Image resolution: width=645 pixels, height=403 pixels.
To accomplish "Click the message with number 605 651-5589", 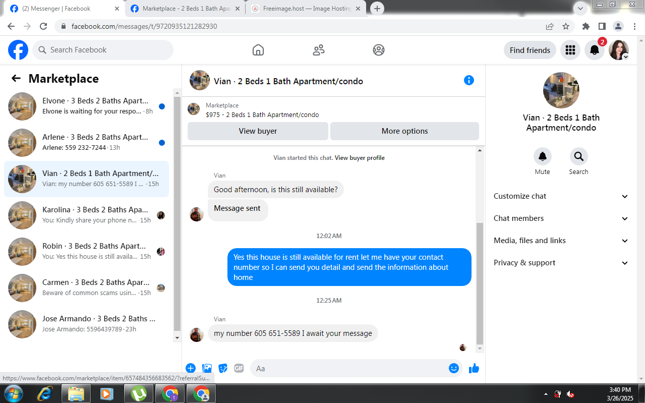I will 293,333.
